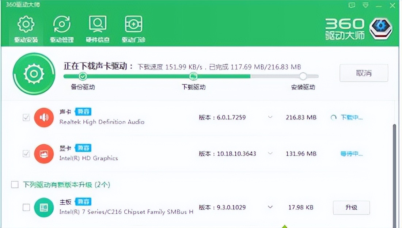The width and height of the screenshot is (402, 228).
Task: Switch to the 驱动管理 tab
Action: click(62, 29)
